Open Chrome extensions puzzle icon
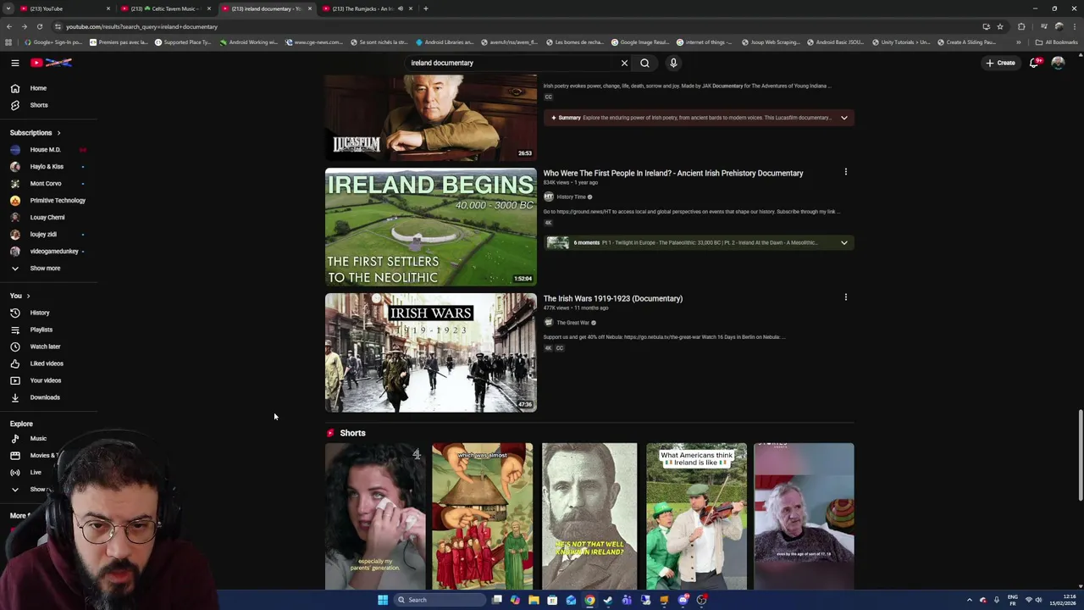Screen dimensions: 1084x610 1021,26
